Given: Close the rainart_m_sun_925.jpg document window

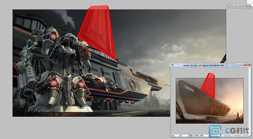Looking at the screenshot, I should tap(247, 65).
